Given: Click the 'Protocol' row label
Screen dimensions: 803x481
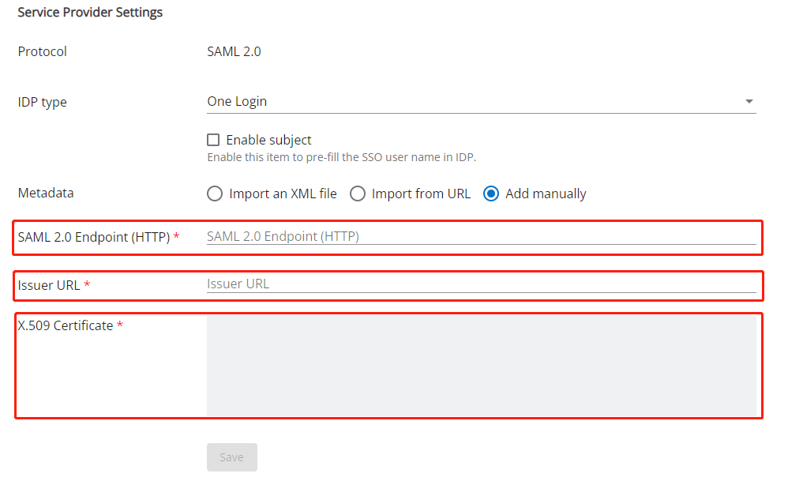Looking at the screenshot, I should (x=43, y=52).
